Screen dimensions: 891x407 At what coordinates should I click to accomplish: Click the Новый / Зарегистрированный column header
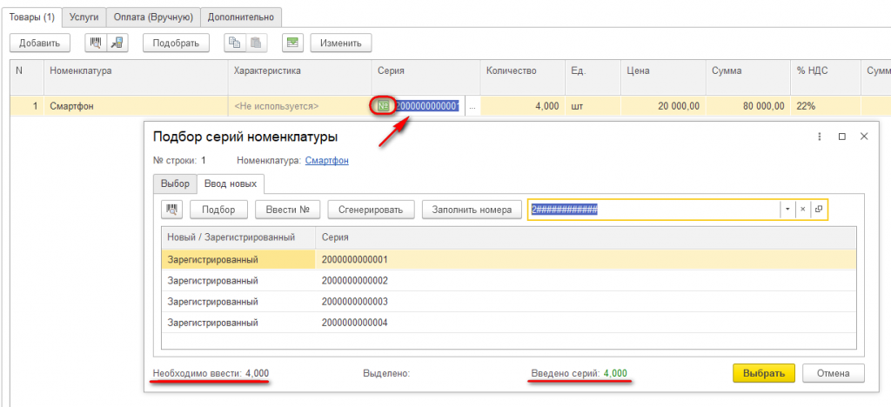point(238,237)
